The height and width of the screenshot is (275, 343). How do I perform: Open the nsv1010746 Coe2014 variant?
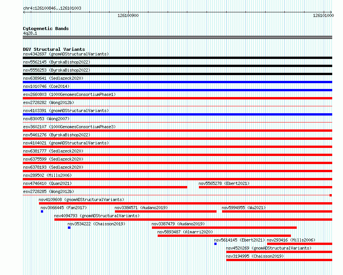coord(46,86)
